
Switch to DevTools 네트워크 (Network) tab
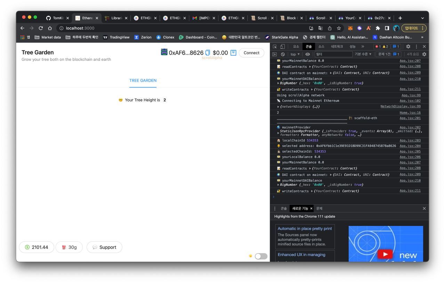coord(337,46)
